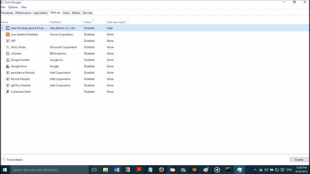Collapse view with Fewer details
Image resolution: width=310 pixels, height=174 pixels.
(12, 160)
